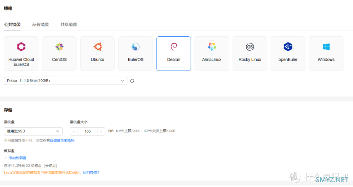Choose the Debian image card
The width and height of the screenshot is (353, 187).
click(x=173, y=54)
